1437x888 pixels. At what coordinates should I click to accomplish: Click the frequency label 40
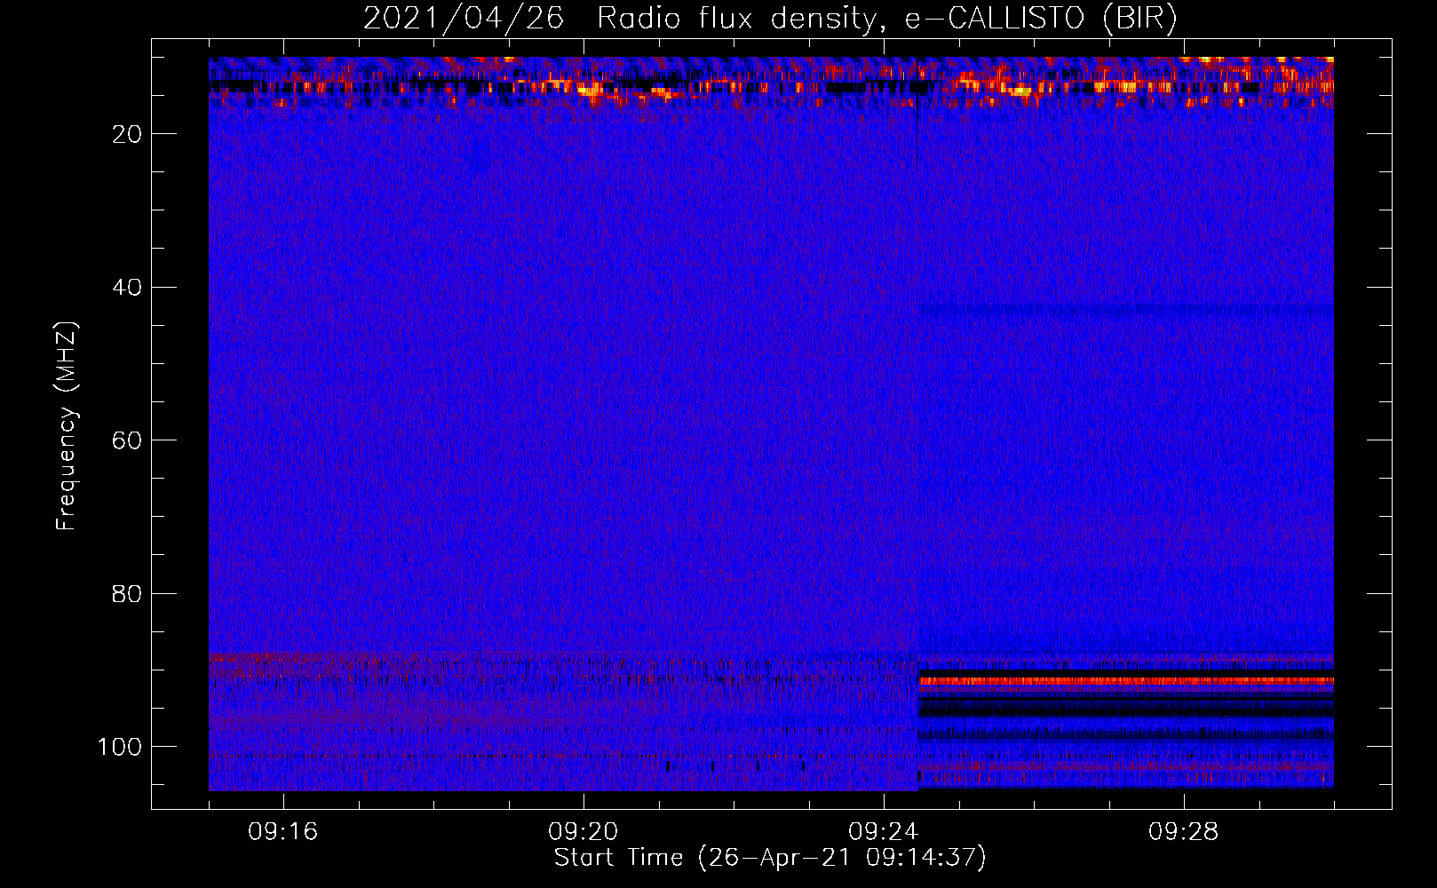pyautogui.click(x=127, y=288)
